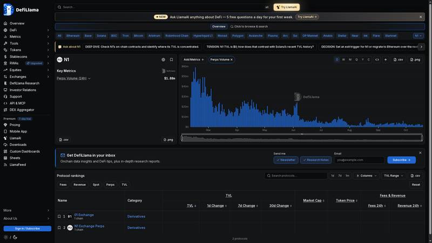Select quarterly Q chart interval
The image size is (432, 243).
356,59
